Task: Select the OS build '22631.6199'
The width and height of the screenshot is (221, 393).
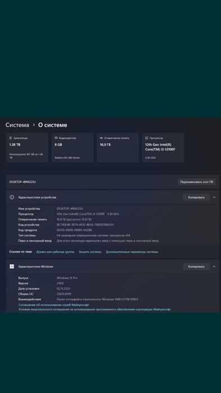Action: pos(64,294)
